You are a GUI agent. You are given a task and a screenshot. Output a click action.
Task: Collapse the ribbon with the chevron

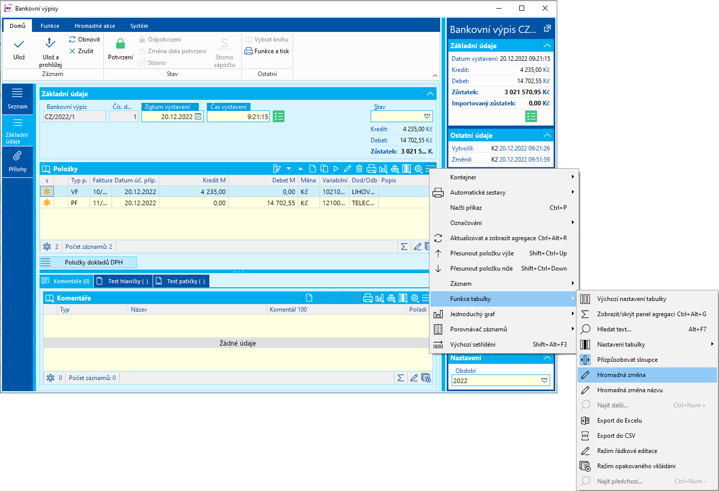tap(435, 75)
